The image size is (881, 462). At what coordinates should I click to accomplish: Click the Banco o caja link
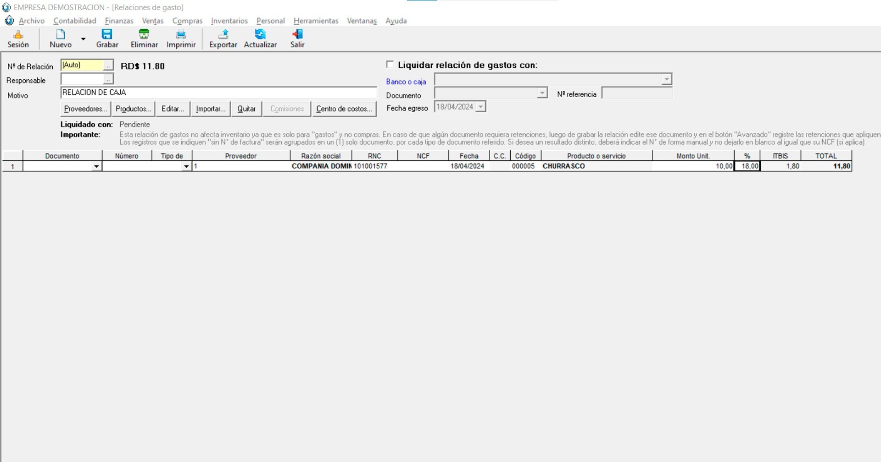pyautogui.click(x=406, y=82)
